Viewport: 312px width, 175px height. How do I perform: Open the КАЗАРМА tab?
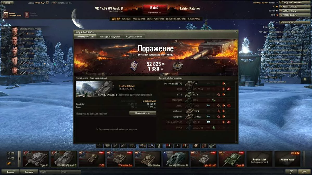click(x=194, y=19)
